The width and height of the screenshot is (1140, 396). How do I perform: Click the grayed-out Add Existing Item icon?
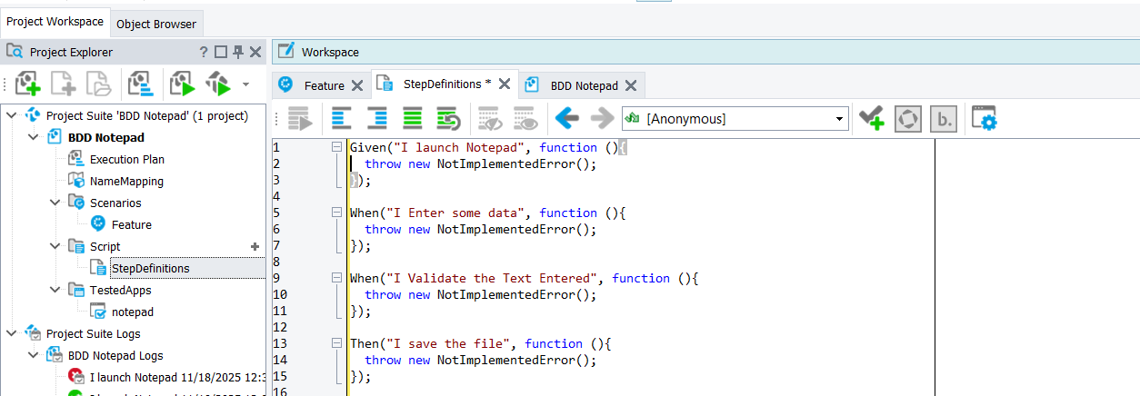point(96,84)
